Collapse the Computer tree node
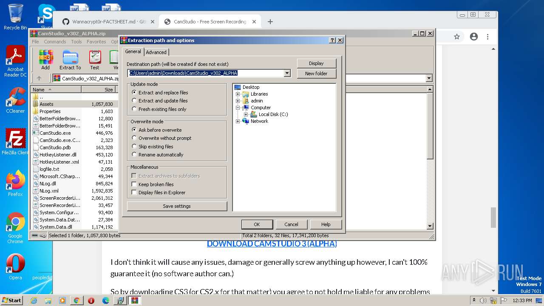Image resolution: width=544 pixels, height=306 pixels. pyautogui.click(x=238, y=108)
